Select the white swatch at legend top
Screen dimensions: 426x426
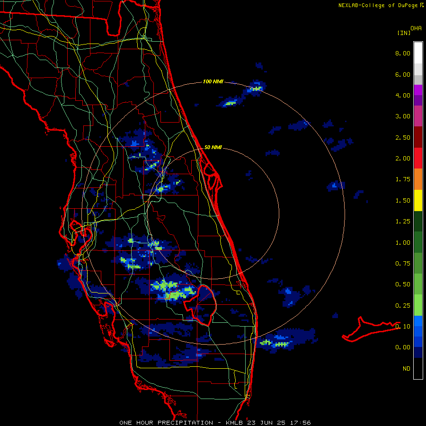click(x=418, y=53)
